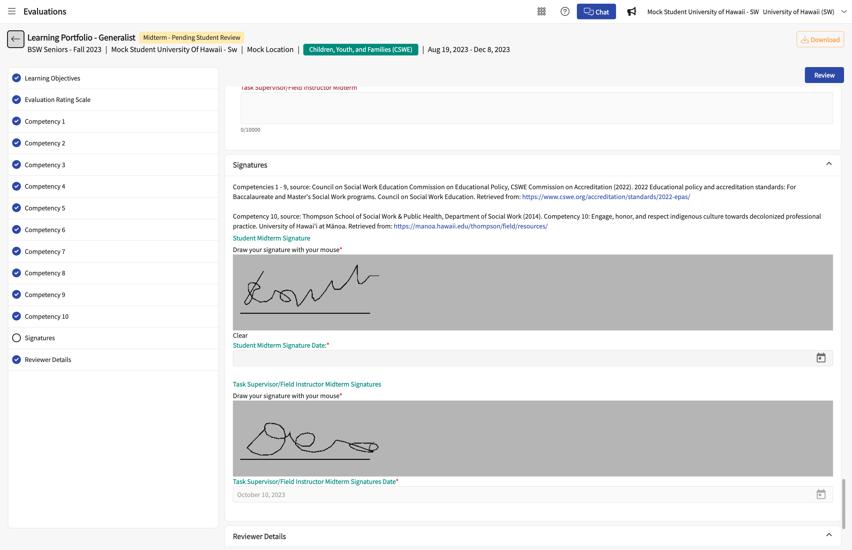The height and width of the screenshot is (550, 852).
Task: Clear the student midterm signature
Action: tap(240, 335)
